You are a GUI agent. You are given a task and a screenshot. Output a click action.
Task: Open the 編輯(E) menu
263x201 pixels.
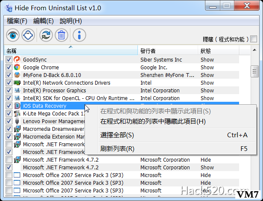coord(44,21)
